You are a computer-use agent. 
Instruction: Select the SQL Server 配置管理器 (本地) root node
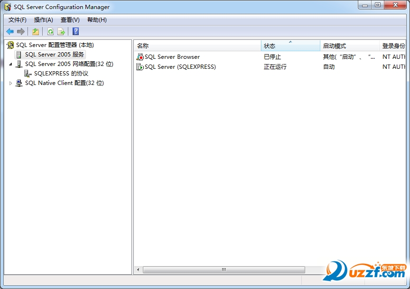coord(55,45)
